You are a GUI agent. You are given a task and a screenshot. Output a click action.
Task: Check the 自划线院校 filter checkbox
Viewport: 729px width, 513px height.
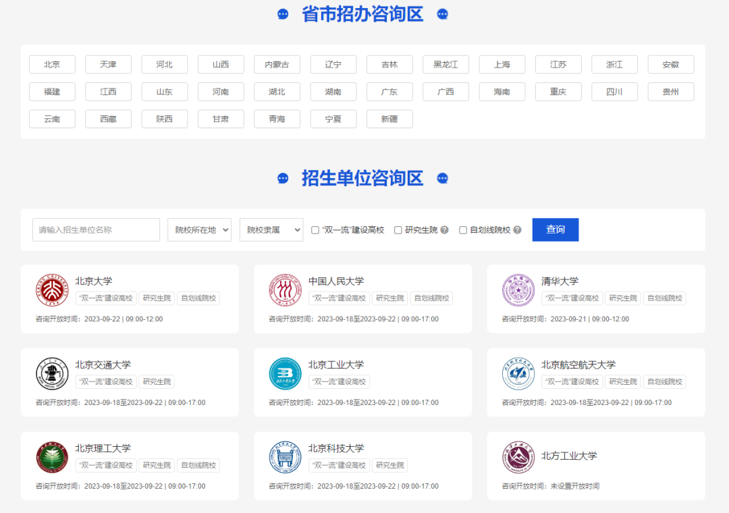click(x=463, y=230)
